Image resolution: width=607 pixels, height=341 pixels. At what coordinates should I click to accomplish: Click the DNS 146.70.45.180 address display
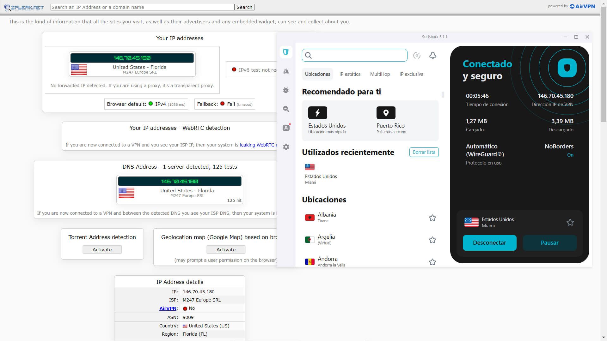click(180, 182)
